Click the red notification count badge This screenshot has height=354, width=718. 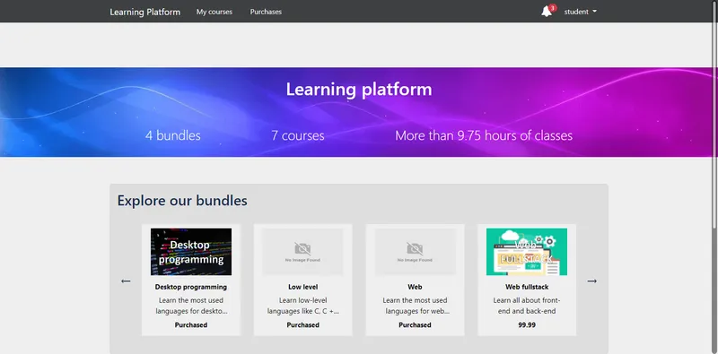[553, 8]
